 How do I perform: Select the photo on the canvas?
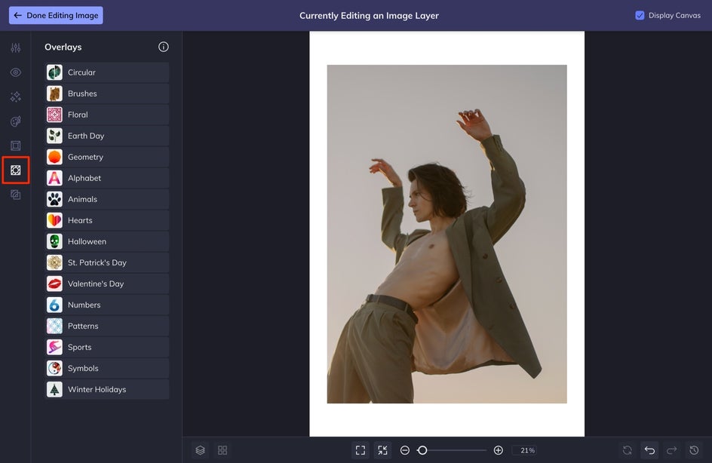click(x=447, y=234)
